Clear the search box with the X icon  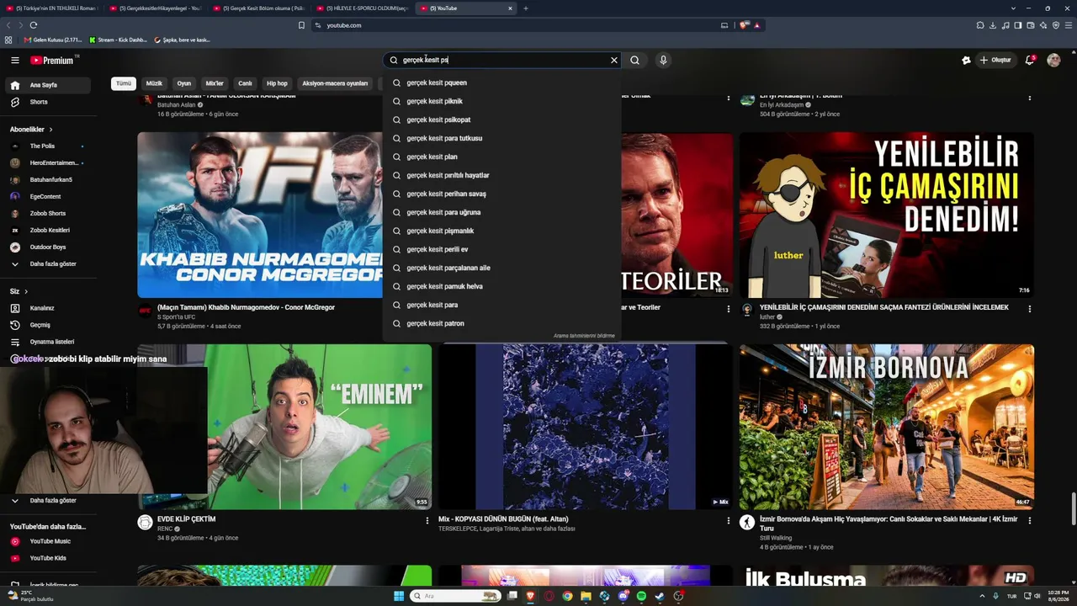coord(614,61)
